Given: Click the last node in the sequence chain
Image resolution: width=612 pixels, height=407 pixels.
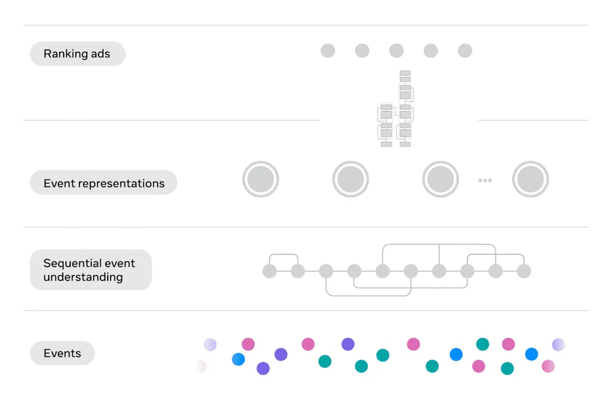Looking at the screenshot, I should pos(524,271).
